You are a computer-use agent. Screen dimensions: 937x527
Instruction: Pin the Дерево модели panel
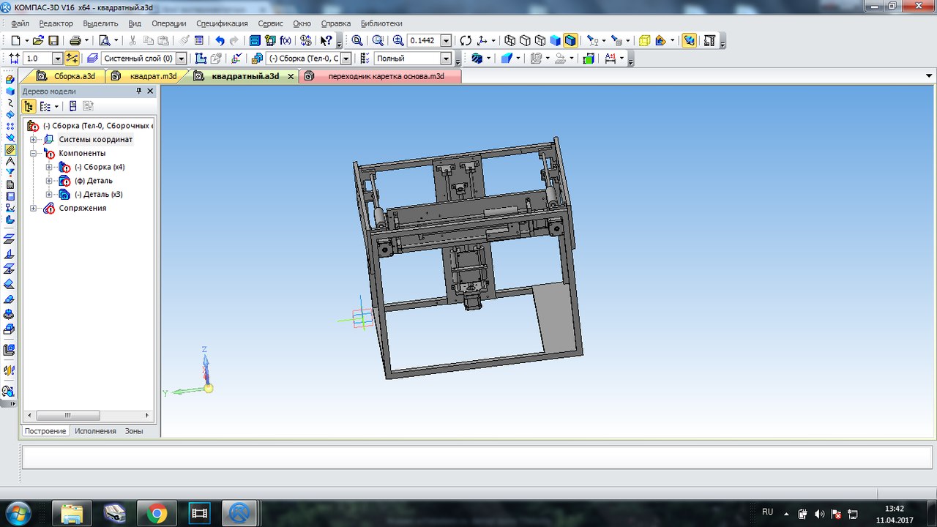click(138, 91)
